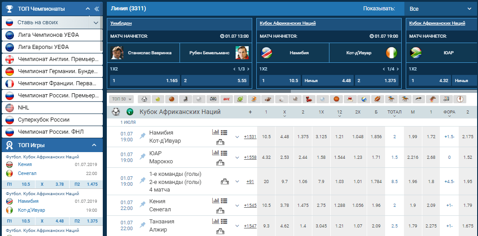Open +1547 more markets link
Screen dimensions: 478x236
[250, 226]
